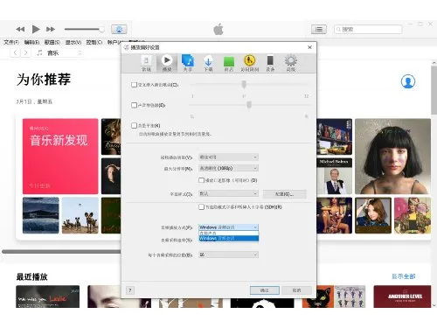Click the help question-mark button in dialog
The image size is (437, 328).
click(x=130, y=290)
